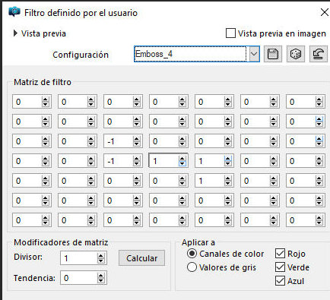This screenshot has height=300, width=330.
Task: Expand the Vista previa disclosure triangle
Action: [15, 33]
